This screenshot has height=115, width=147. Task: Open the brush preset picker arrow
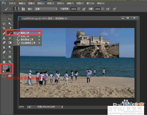pos(19,9)
